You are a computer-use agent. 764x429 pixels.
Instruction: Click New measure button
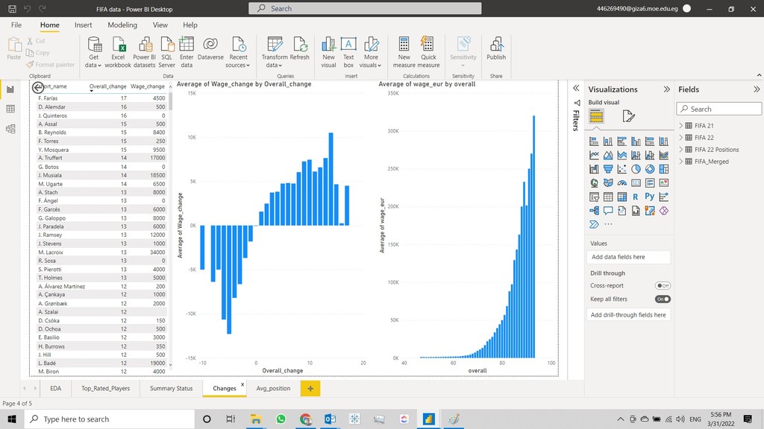pyautogui.click(x=404, y=53)
